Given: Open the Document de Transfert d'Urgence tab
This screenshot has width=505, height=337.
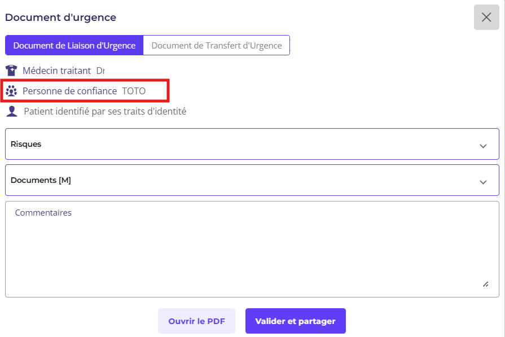Looking at the screenshot, I should tap(217, 46).
